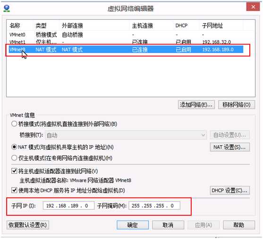Click the 子网地址 column header
The image size is (263, 239).
coord(212,26)
